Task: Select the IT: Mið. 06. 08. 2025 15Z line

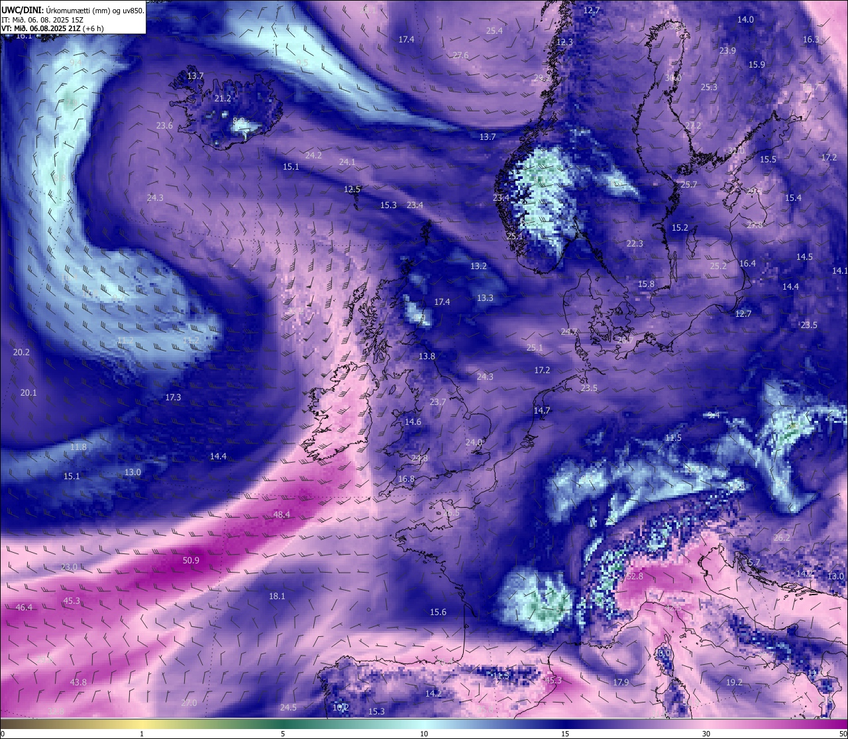Action: [44, 20]
